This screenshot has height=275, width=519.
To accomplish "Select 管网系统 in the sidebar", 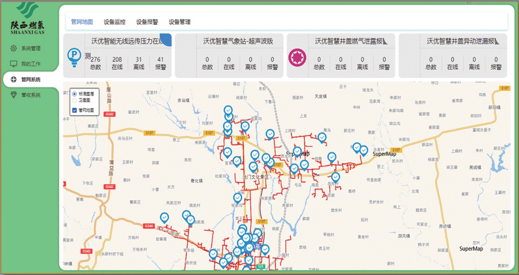I will tap(31, 80).
